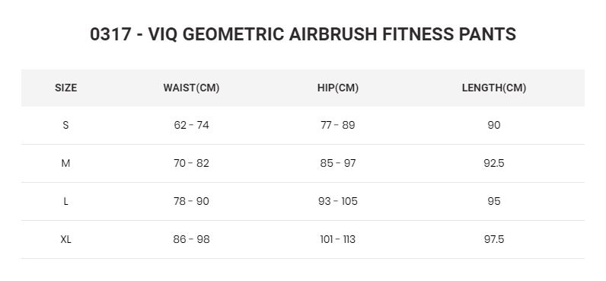606x281 pixels.
Task: Select the XL size row label
Action: point(65,240)
